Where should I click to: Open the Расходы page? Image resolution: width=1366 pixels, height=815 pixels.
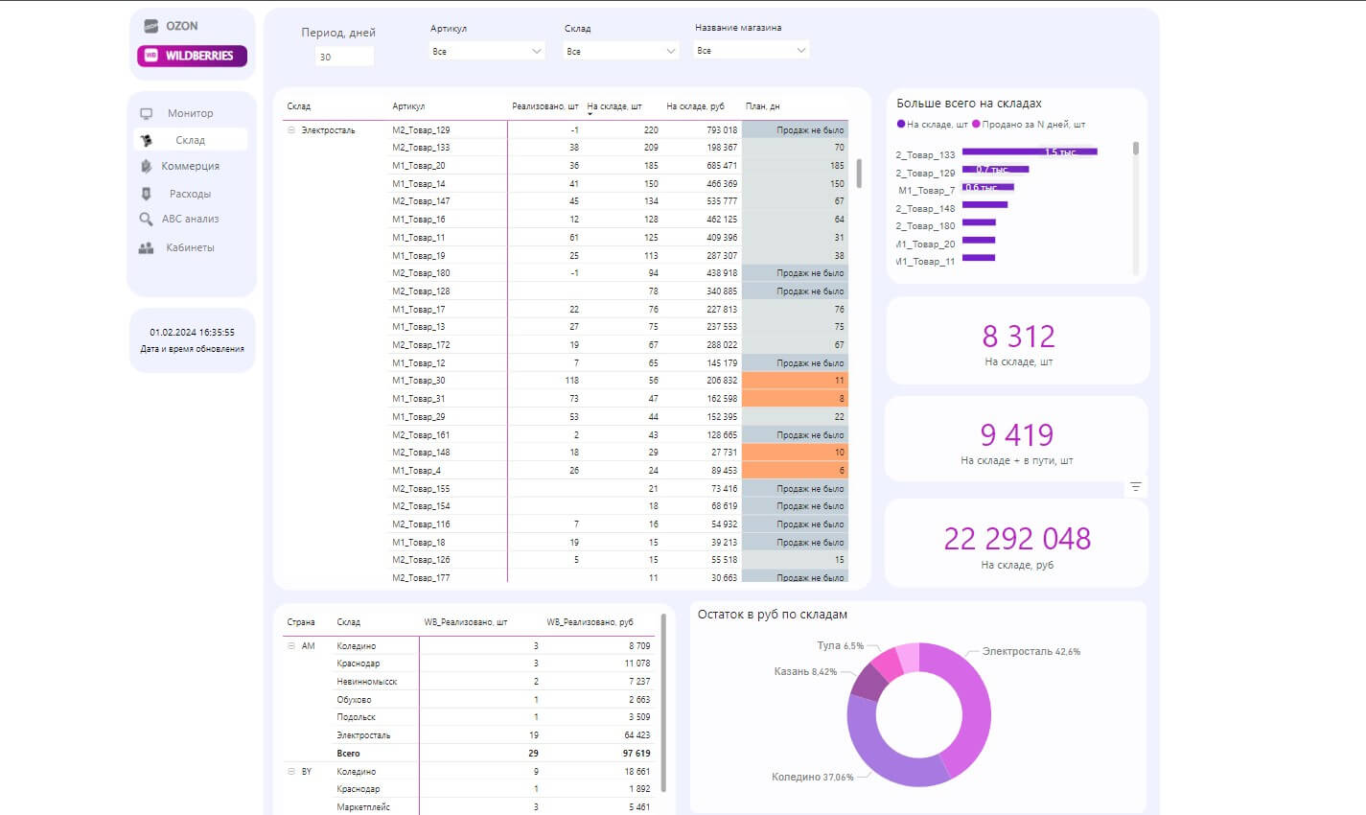pyautogui.click(x=190, y=194)
